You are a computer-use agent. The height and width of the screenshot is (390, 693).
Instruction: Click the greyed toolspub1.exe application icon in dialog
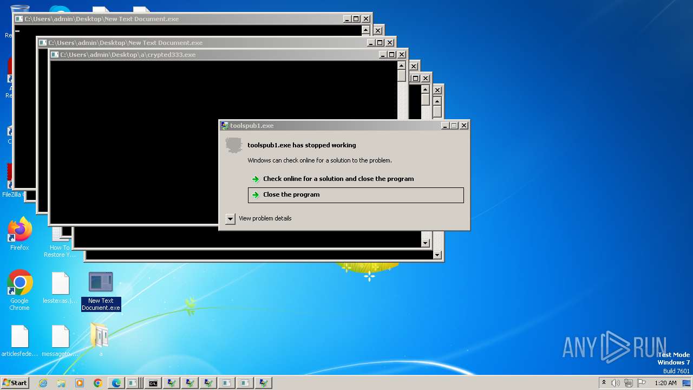click(234, 146)
